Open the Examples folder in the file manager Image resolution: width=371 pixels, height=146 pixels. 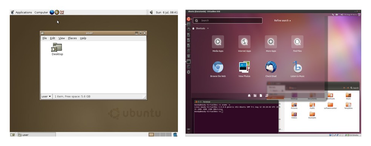pyautogui.click(x=312, y=115)
